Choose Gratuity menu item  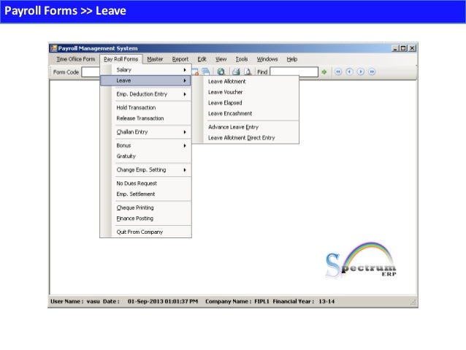pyautogui.click(x=145, y=156)
